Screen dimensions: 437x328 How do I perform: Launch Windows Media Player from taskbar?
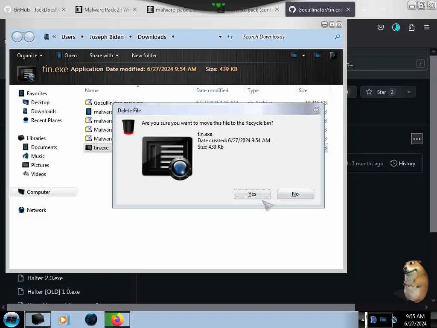click(x=63, y=319)
